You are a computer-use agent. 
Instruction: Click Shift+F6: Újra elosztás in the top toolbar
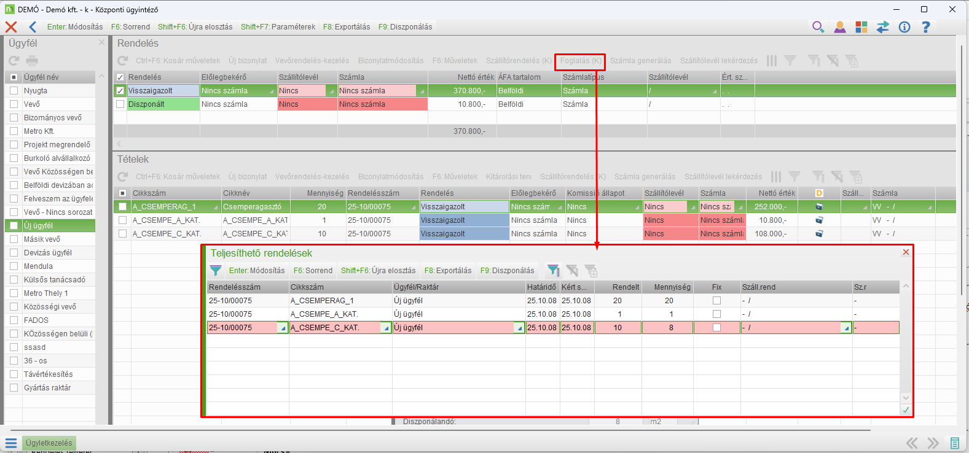[195, 27]
